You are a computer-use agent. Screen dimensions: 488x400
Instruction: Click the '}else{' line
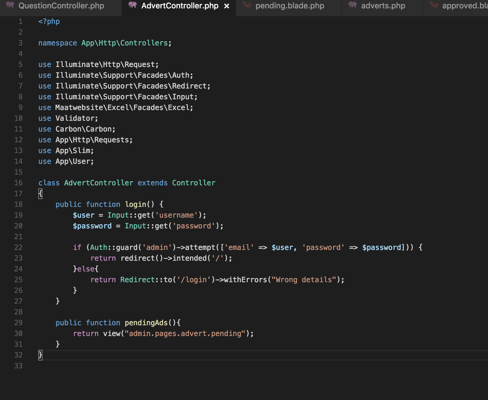click(86, 269)
